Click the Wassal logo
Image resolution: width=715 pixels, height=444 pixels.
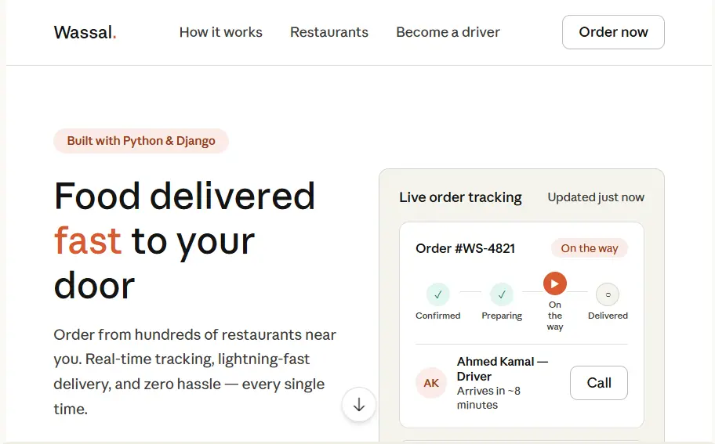point(85,32)
